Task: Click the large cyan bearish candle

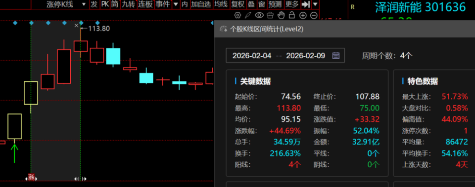Action: 113,56
